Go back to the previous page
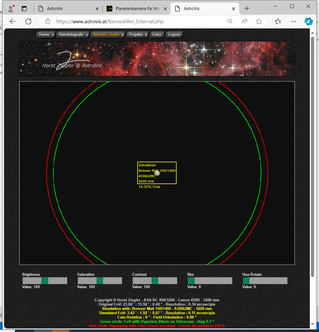 (13, 22)
